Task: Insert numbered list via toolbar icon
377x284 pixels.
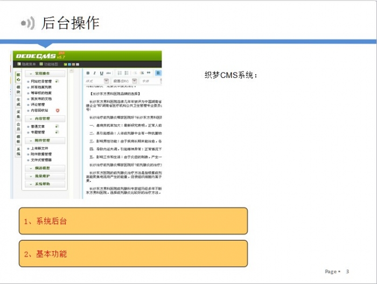Action: [x=119, y=73]
